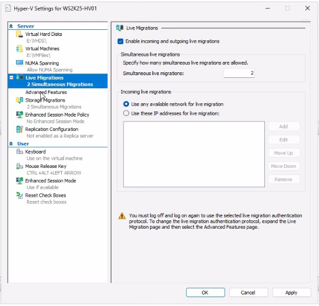Click the yellow warning triangle icon

coord(122,216)
